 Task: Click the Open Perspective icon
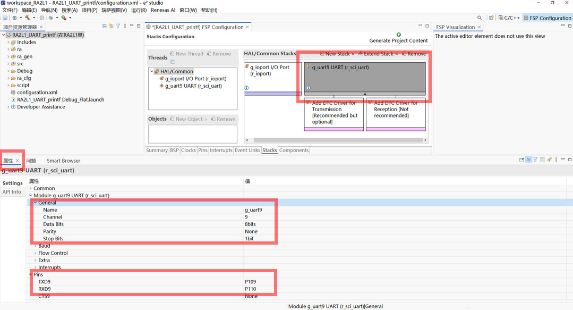pyautogui.click(x=491, y=18)
